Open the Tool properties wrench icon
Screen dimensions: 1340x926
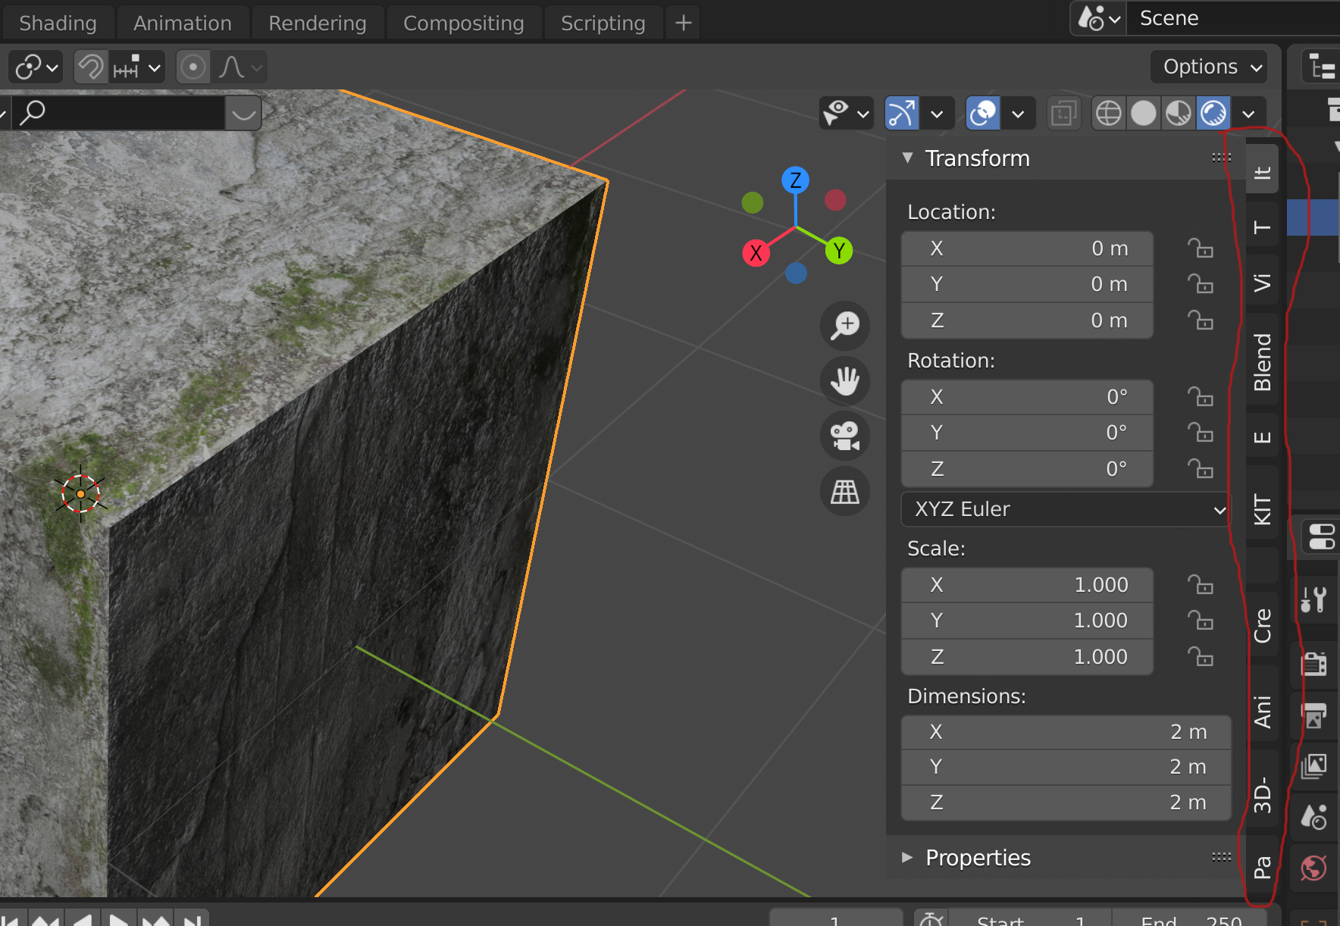1314,599
